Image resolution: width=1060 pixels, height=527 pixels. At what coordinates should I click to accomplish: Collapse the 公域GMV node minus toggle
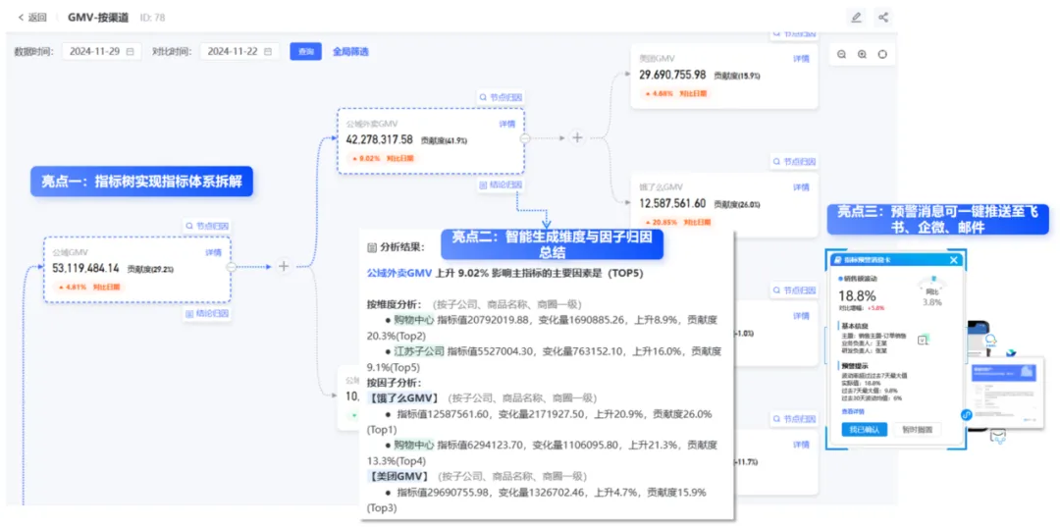click(232, 267)
